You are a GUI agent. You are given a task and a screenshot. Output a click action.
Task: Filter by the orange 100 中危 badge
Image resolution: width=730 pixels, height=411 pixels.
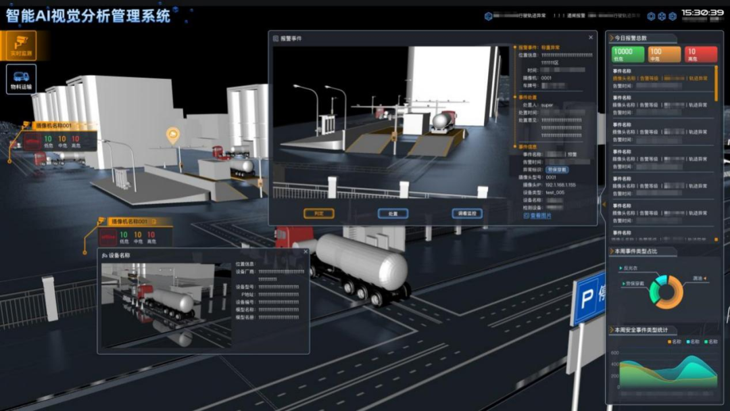(x=664, y=55)
